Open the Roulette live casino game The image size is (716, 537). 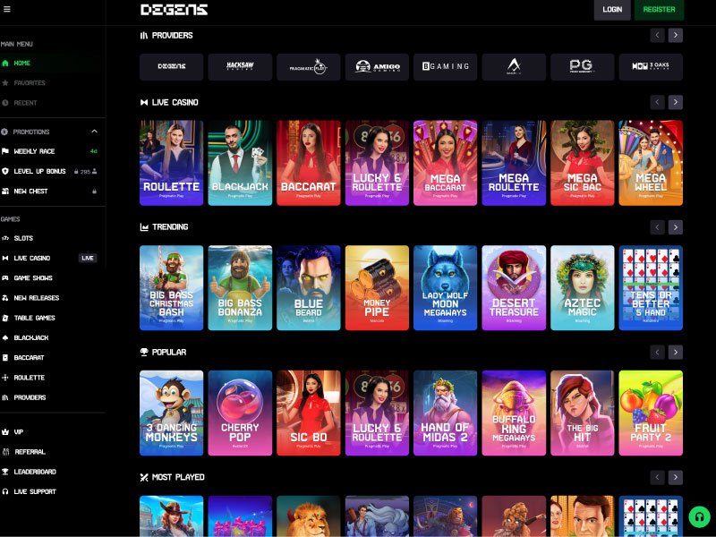tap(171, 163)
